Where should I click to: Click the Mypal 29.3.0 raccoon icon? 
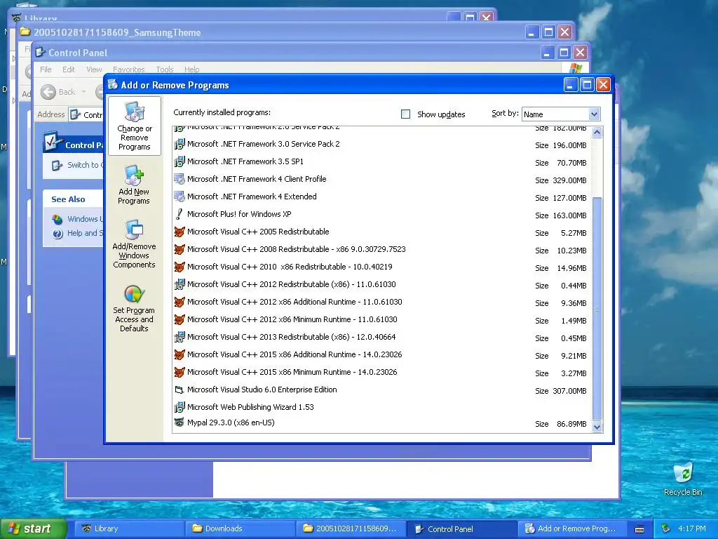pos(179,422)
